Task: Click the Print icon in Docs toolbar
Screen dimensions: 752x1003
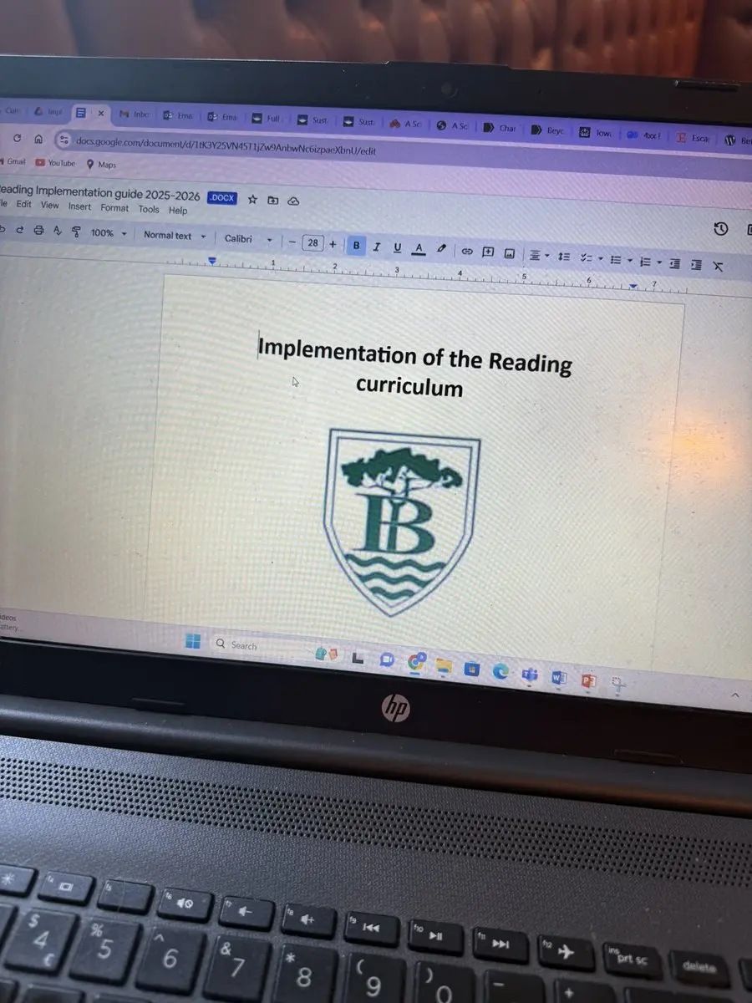Action: point(38,232)
